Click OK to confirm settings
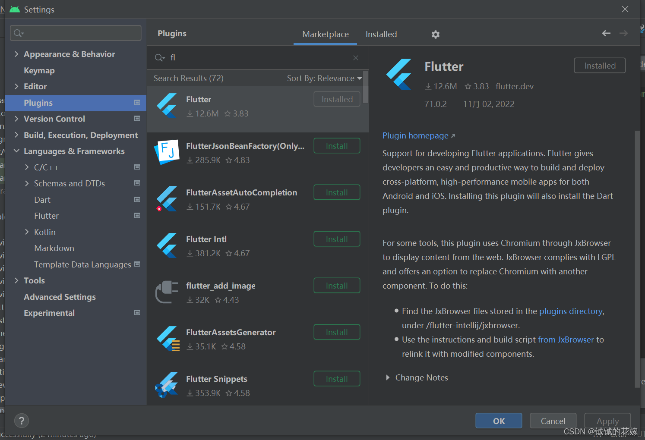Image resolution: width=645 pixels, height=440 pixels. 499,421
